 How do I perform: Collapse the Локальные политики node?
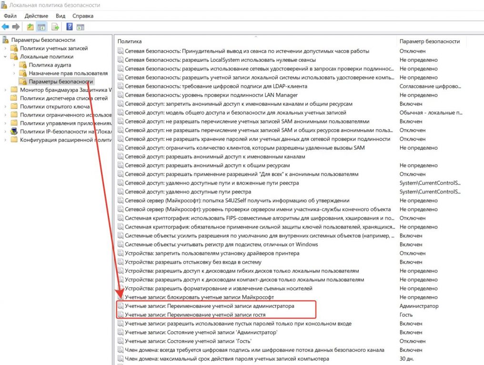[5, 57]
